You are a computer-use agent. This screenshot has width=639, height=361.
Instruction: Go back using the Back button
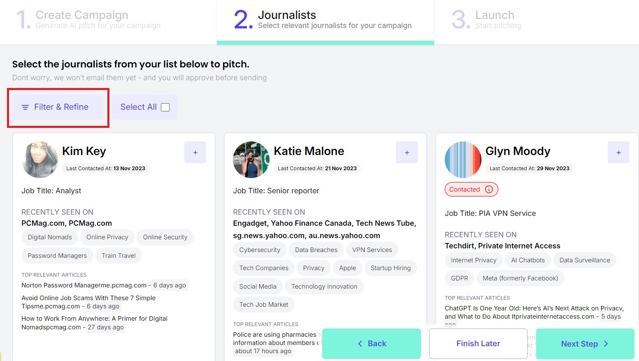click(x=372, y=344)
